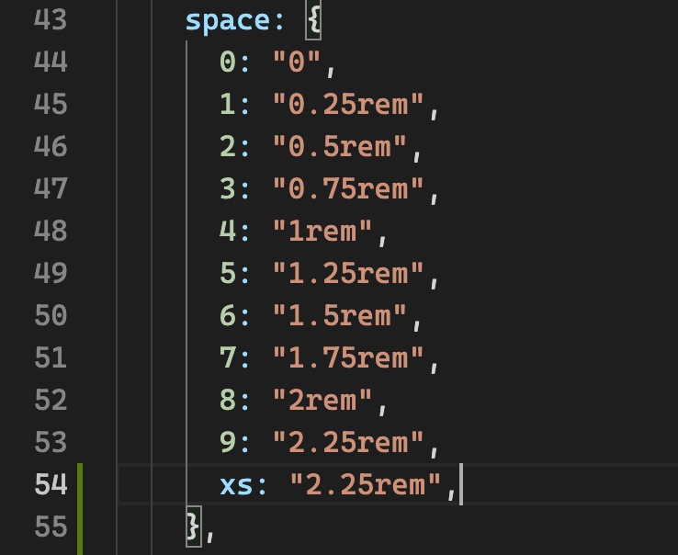Click line number 50 in the gutter
The height and width of the screenshot is (555, 678).
pyautogui.click(x=51, y=316)
